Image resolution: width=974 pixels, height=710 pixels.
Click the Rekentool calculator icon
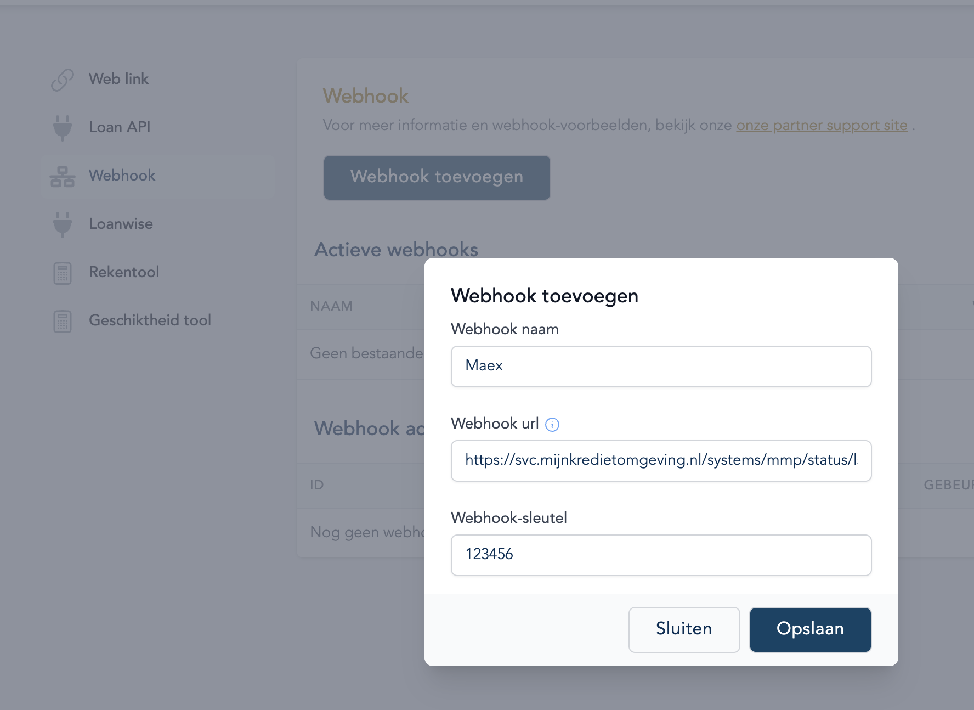(63, 273)
